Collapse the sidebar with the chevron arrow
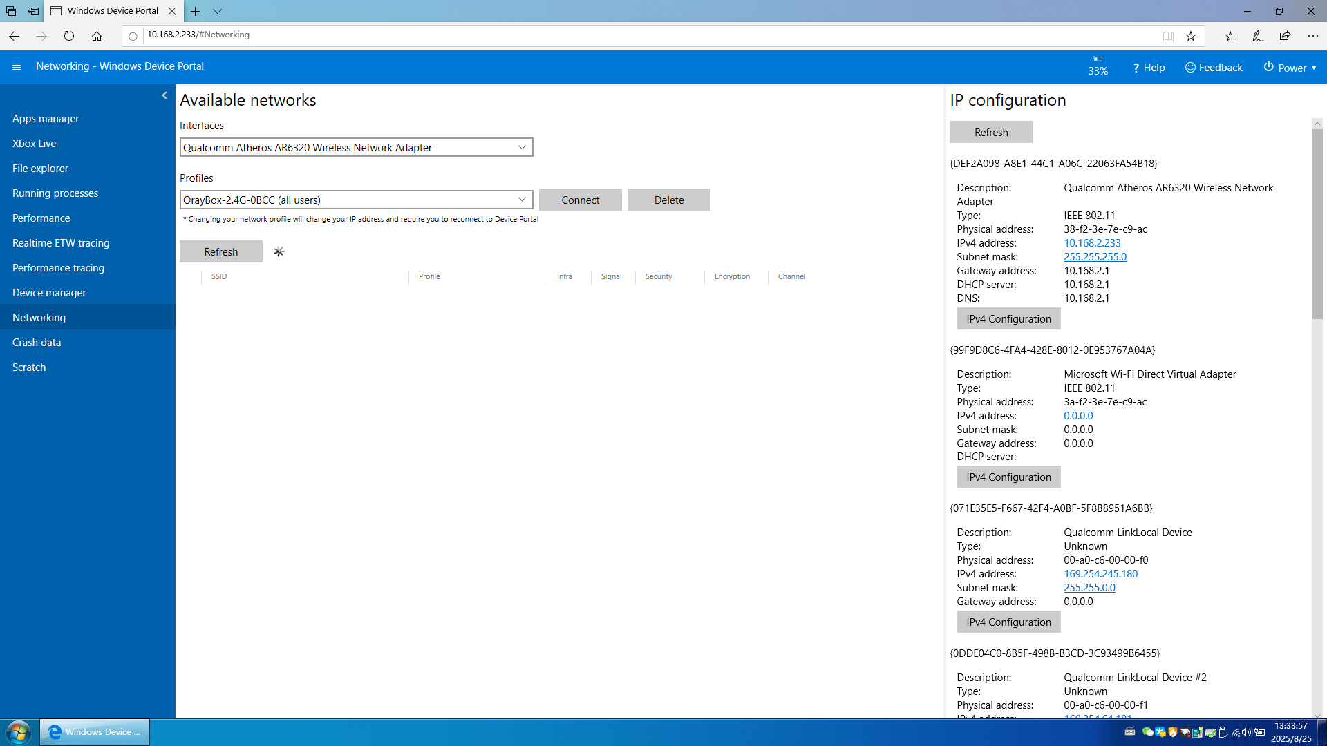The width and height of the screenshot is (1327, 746). pyautogui.click(x=164, y=95)
